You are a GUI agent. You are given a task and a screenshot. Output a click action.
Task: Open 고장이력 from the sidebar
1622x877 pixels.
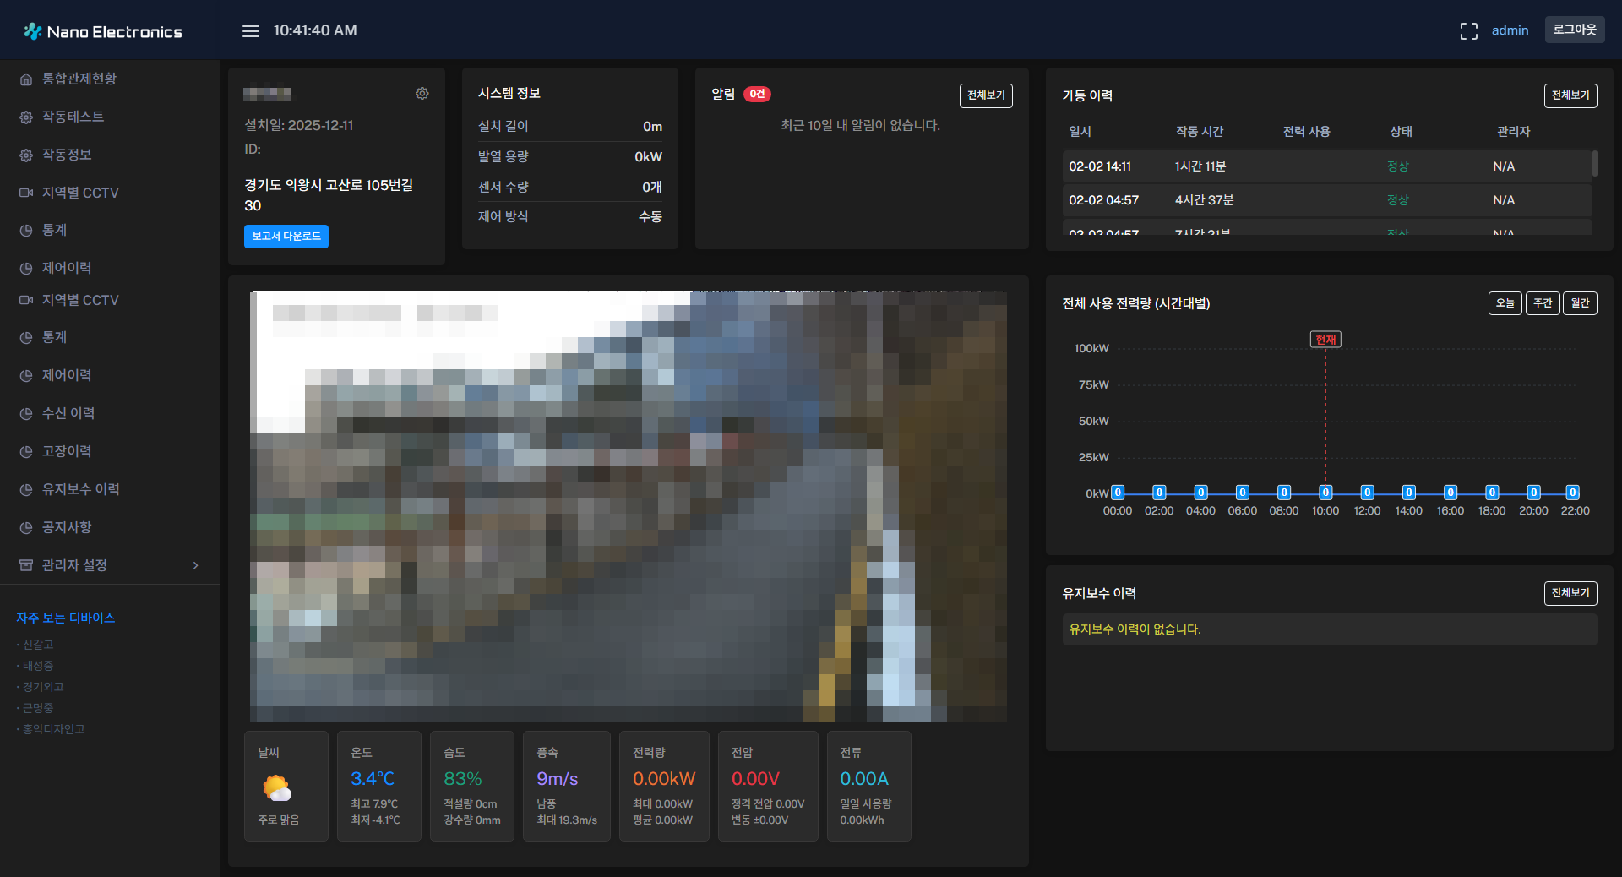click(67, 451)
